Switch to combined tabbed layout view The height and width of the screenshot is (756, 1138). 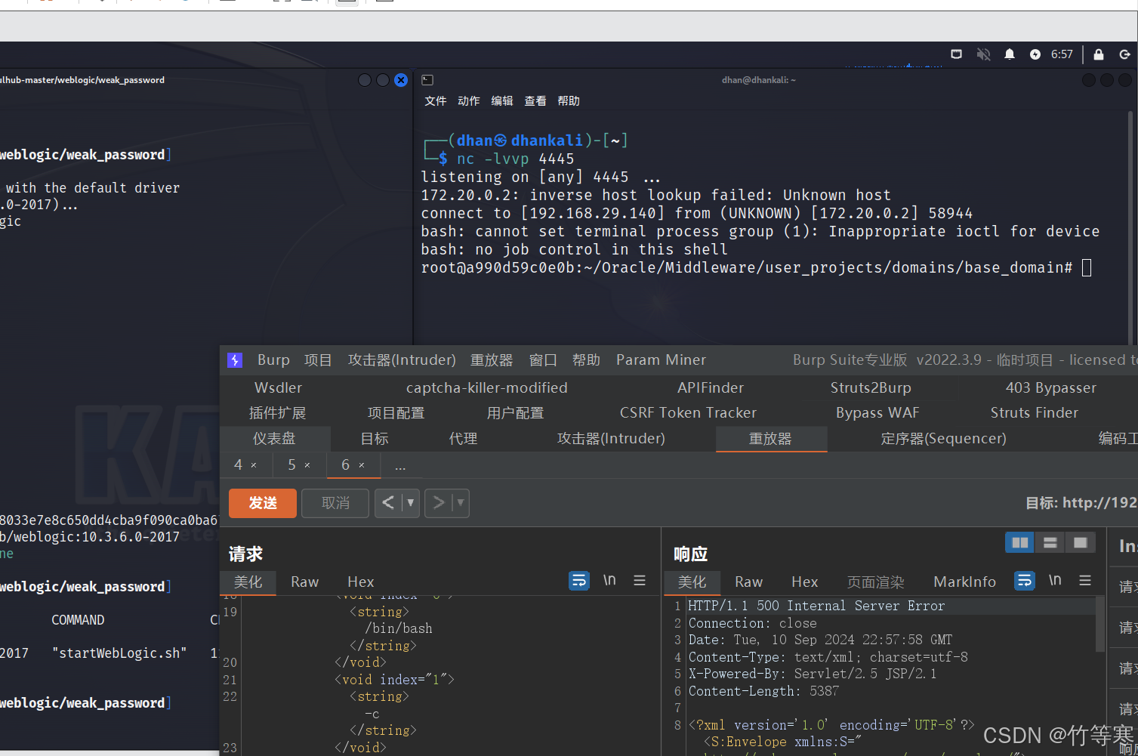pyautogui.click(x=1080, y=542)
